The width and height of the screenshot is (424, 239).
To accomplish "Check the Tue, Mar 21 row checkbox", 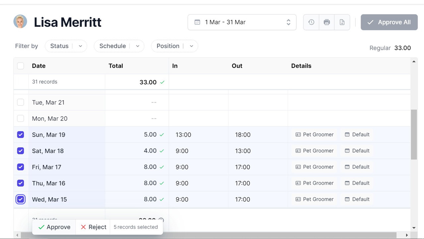I will [x=21, y=102].
